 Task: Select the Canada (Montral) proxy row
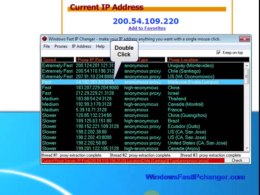point(143,104)
